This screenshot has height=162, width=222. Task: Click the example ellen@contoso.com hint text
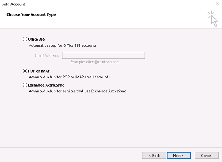click(95, 62)
